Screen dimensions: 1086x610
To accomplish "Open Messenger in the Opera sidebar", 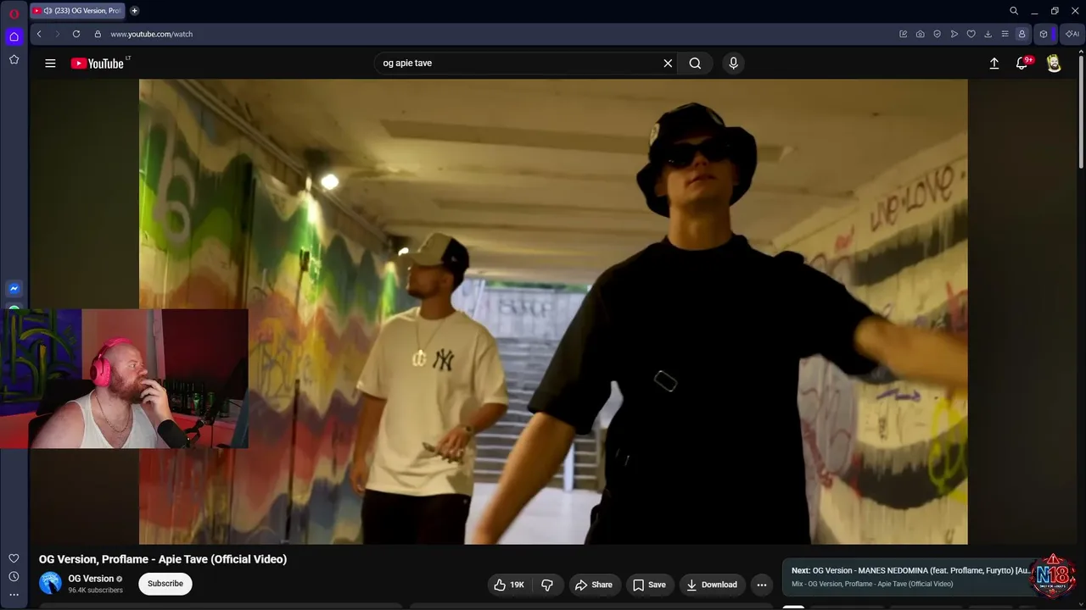I will (x=14, y=289).
